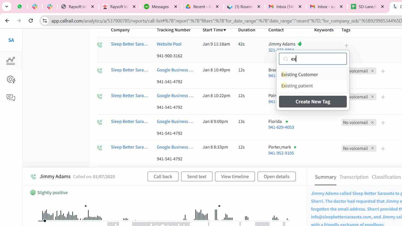Remove No voicemail tag on Porter,mark call
Viewport: 402px width, 226px height.
372,148
